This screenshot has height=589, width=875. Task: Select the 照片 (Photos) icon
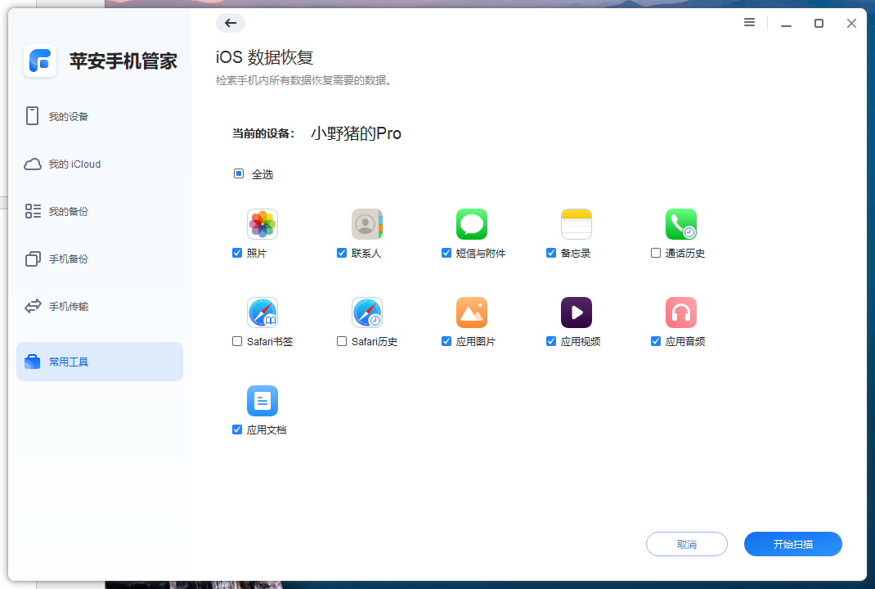262,223
